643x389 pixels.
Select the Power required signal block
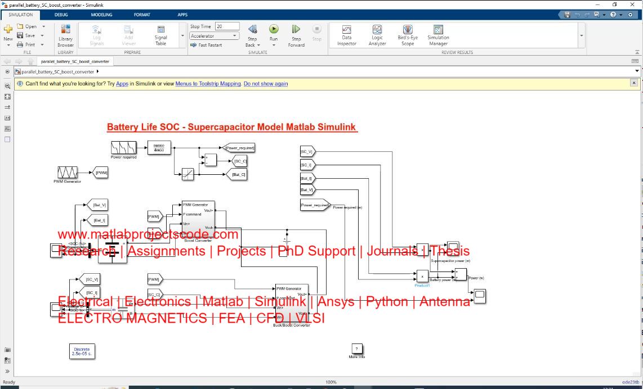pos(123,147)
